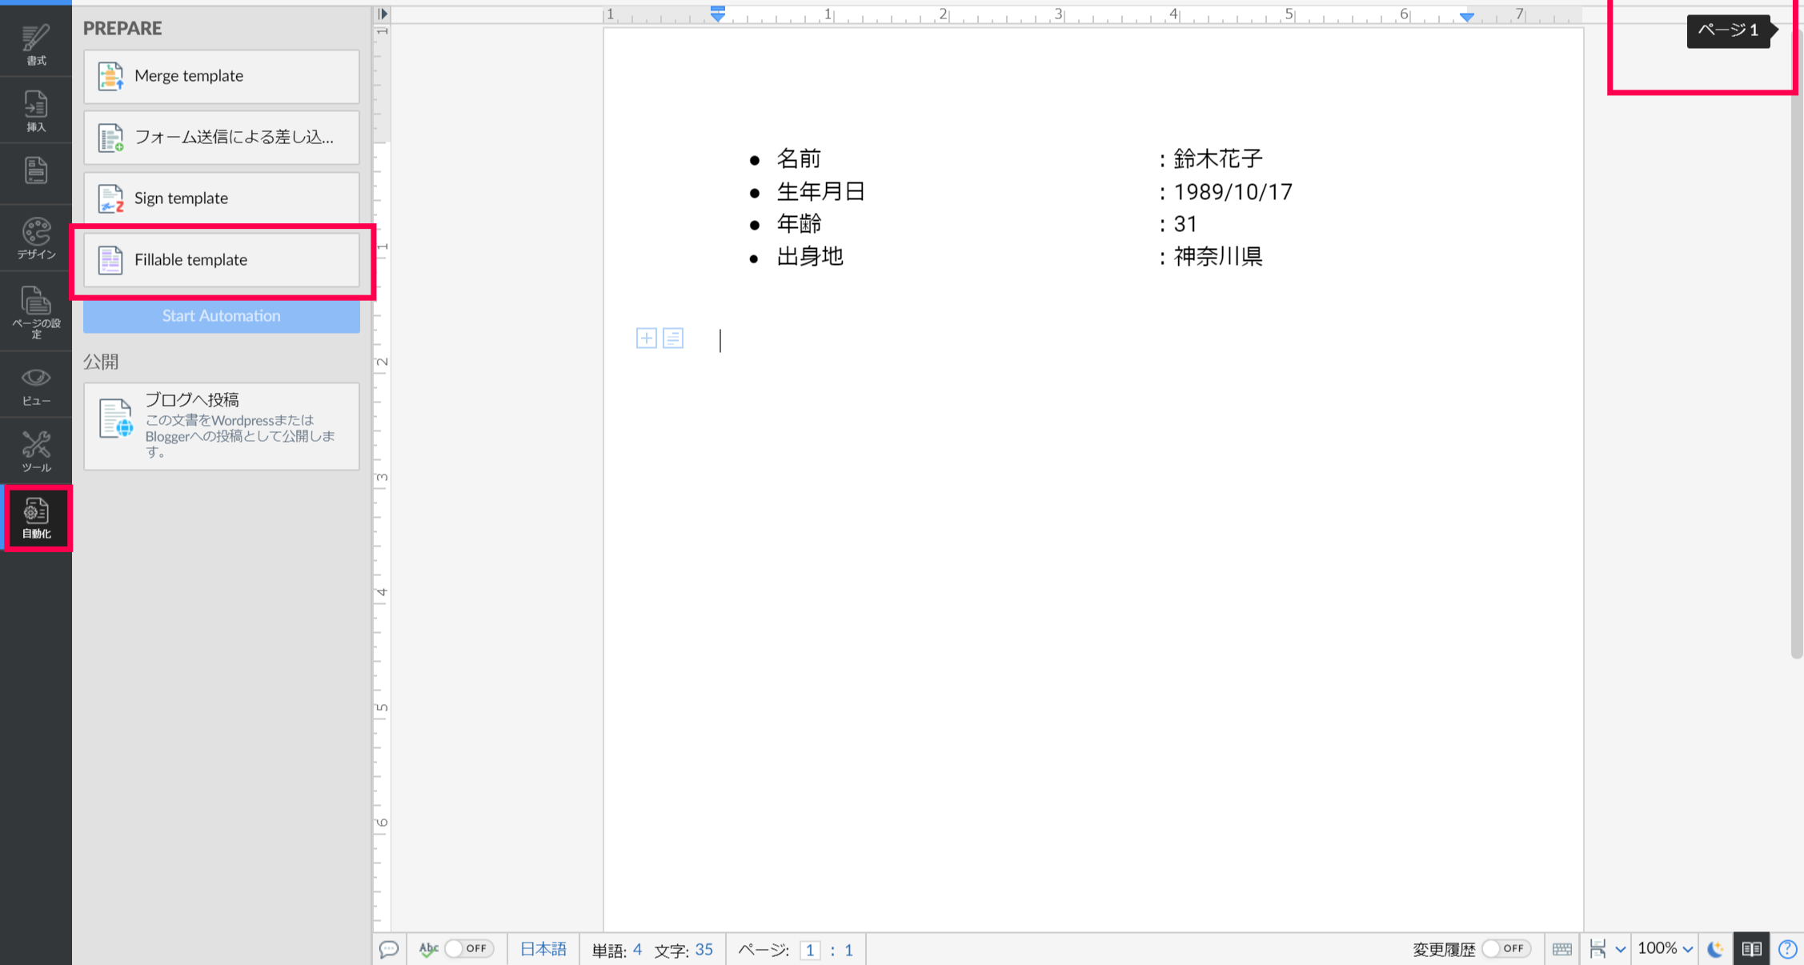This screenshot has height=965, width=1804.
Task: Expand the page layout view dropdown arrow
Action: coord(1621,950)
